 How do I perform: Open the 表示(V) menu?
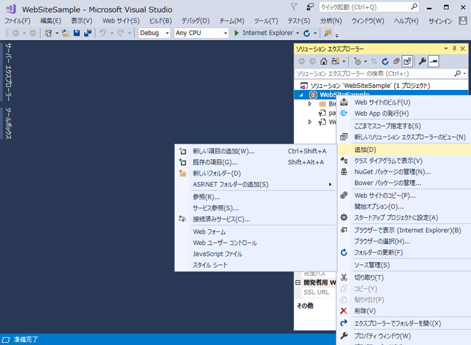coord(81,21)
